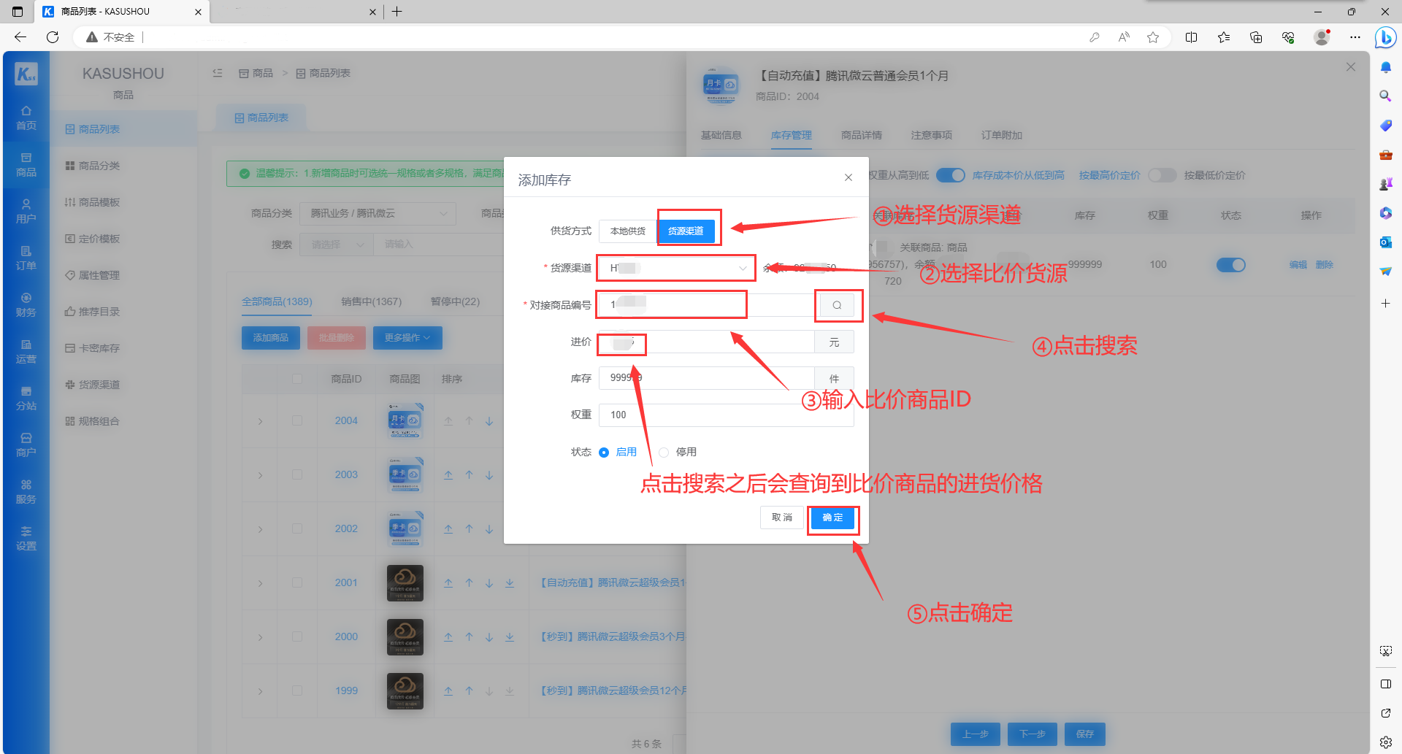Open 商品 section in left sidebar
The image size is (1402, 754).
26,165
